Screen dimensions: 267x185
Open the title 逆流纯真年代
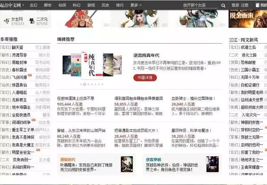click(x=146, y=55)
